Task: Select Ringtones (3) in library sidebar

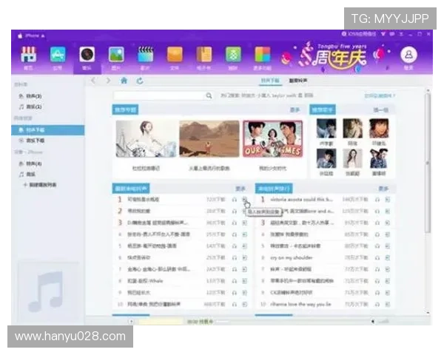Action: (x=30, y=96)
